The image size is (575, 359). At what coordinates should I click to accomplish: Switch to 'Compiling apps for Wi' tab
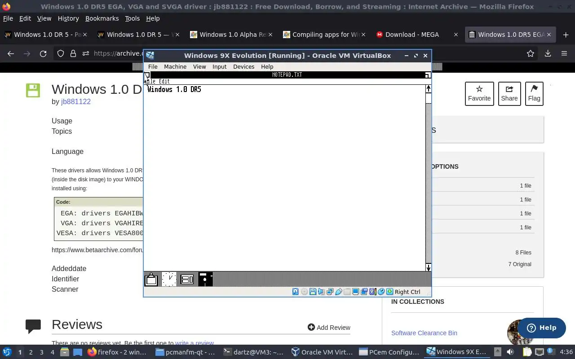(x=325, y=35)
